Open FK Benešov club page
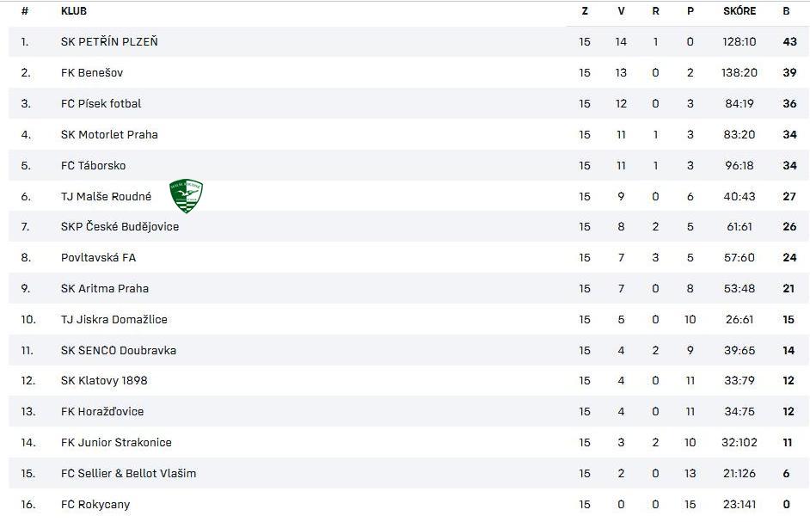810x522 pixels. [x=92, y=73]
